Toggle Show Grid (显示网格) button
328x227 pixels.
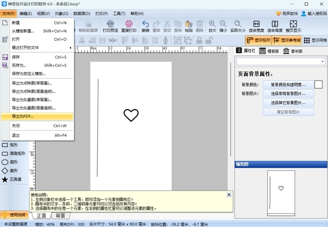click(x=315, y=40)
